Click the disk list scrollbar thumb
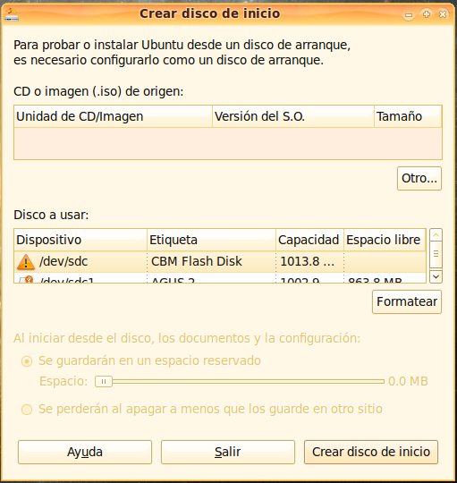The width and height of the screenshot is (457, 483). tap(436, 254)
